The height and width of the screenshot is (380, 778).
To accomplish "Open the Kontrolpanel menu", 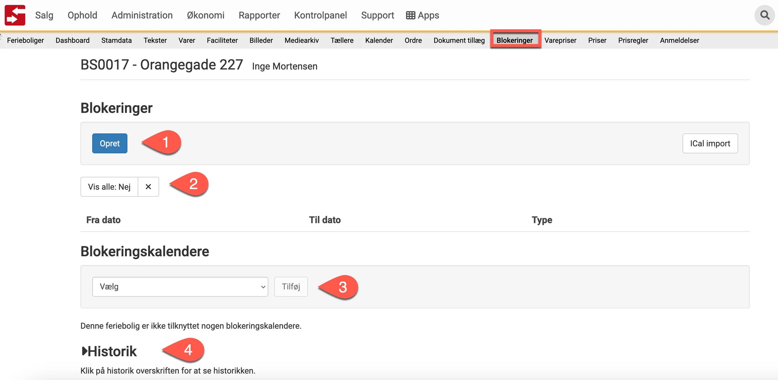I will pyautogui.click(x=320, y=15).
